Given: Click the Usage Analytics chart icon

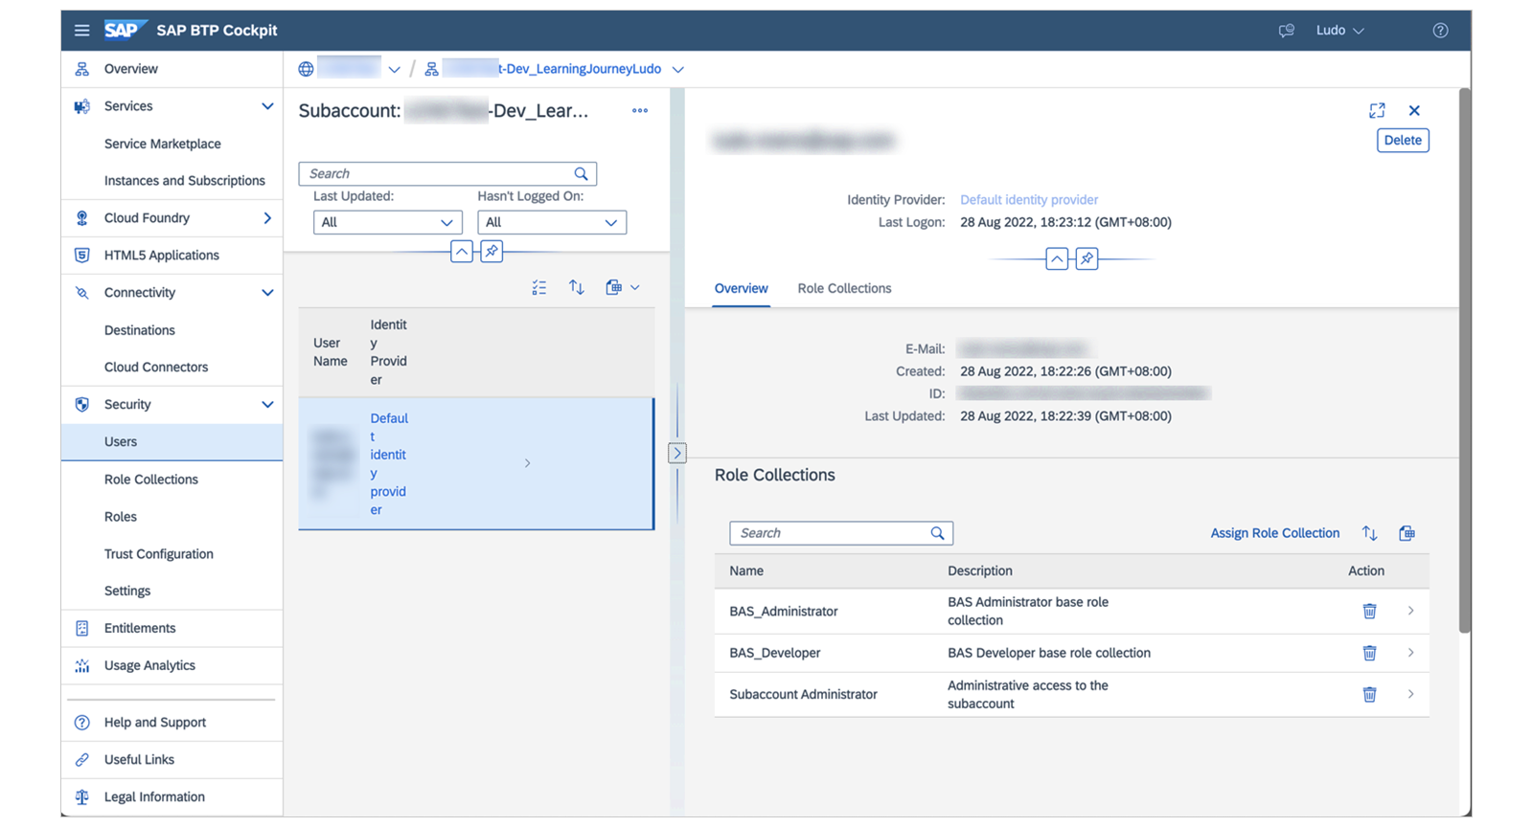Looking at the screenshot, I should (82, 665).
